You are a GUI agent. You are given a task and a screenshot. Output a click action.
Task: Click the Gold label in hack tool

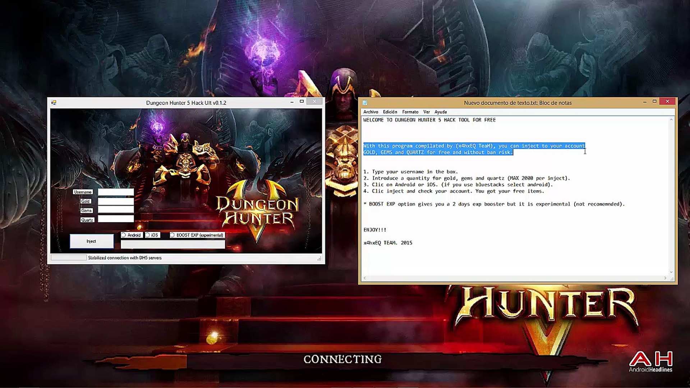[86, 201]
